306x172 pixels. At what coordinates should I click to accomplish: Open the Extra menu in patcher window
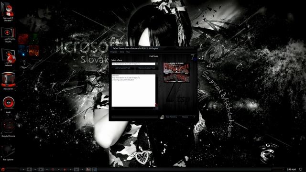122,52
